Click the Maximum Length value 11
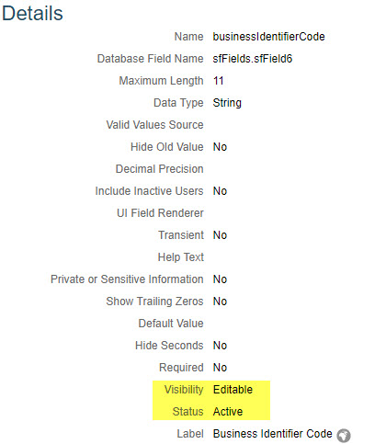This screenshot has width=386, height=444. pos(218,81)
